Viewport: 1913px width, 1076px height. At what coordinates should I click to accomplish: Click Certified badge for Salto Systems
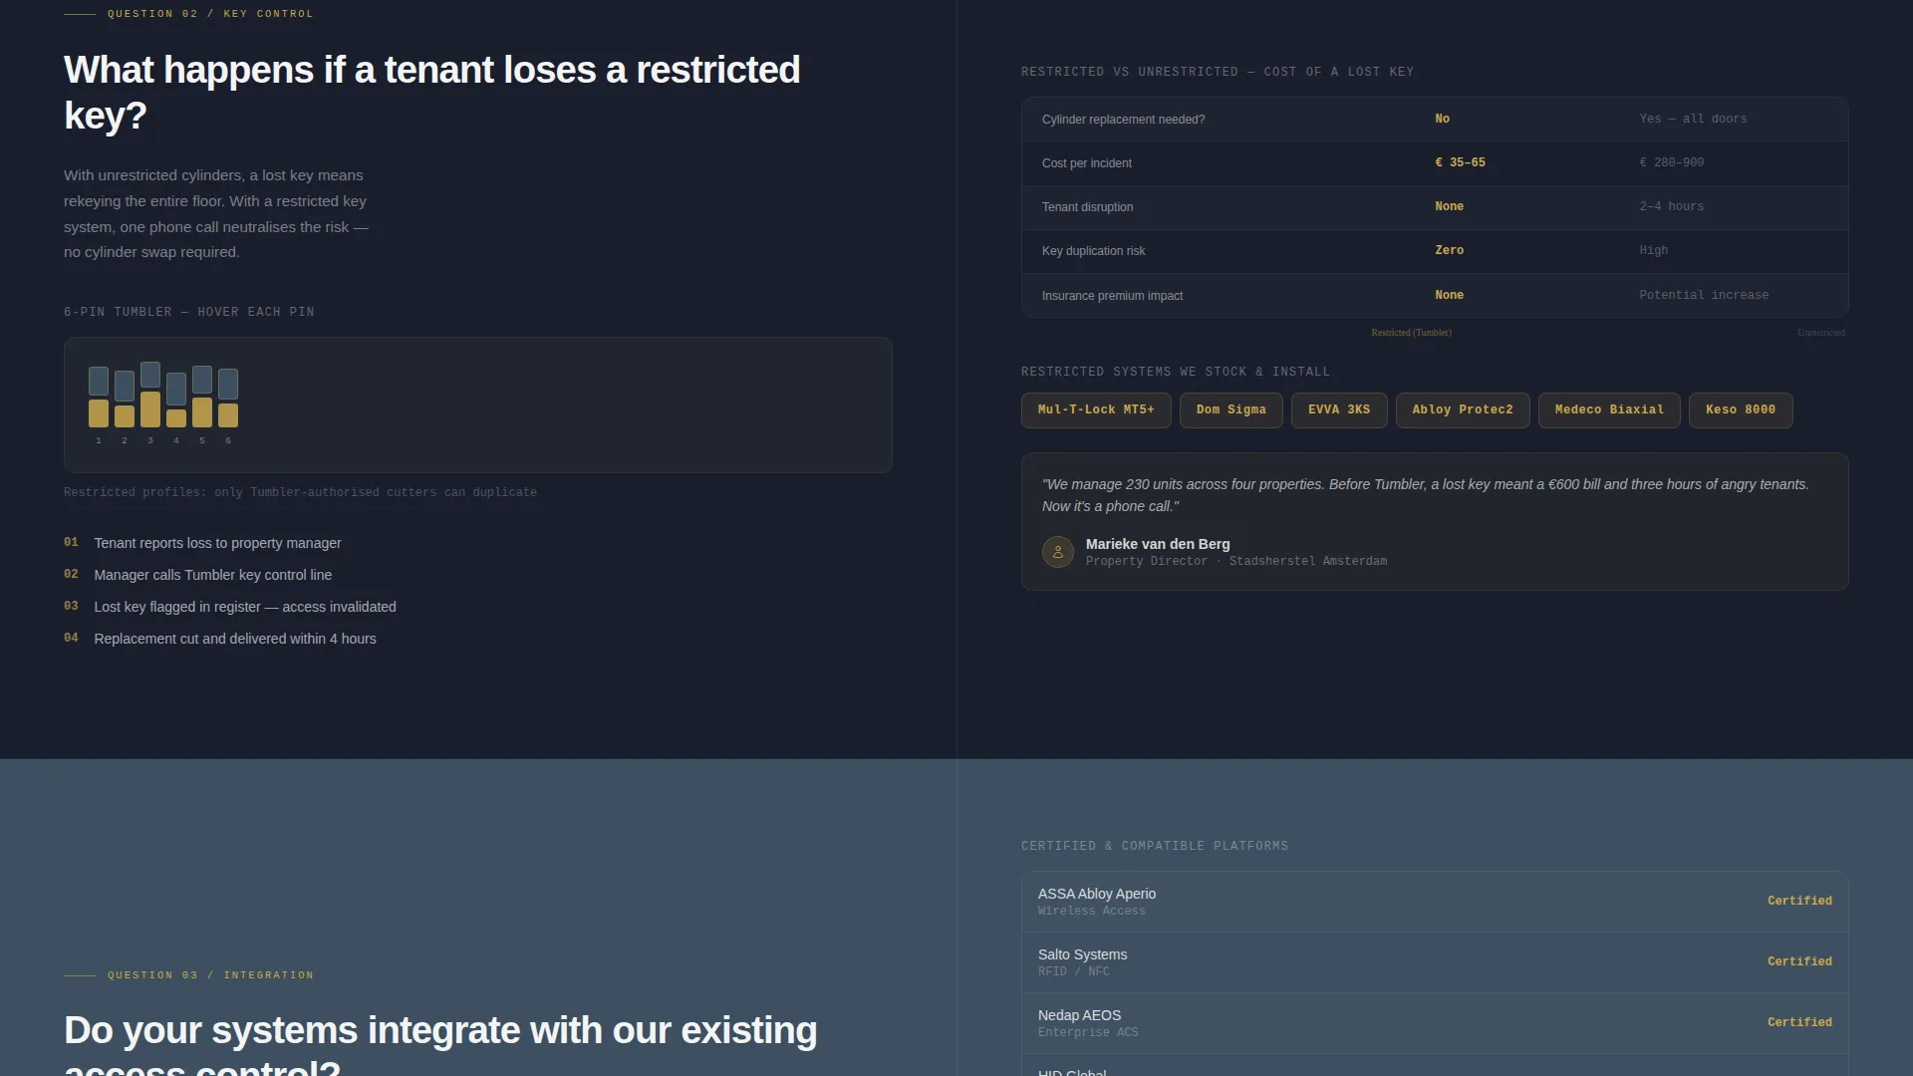tap(1799, 961)
